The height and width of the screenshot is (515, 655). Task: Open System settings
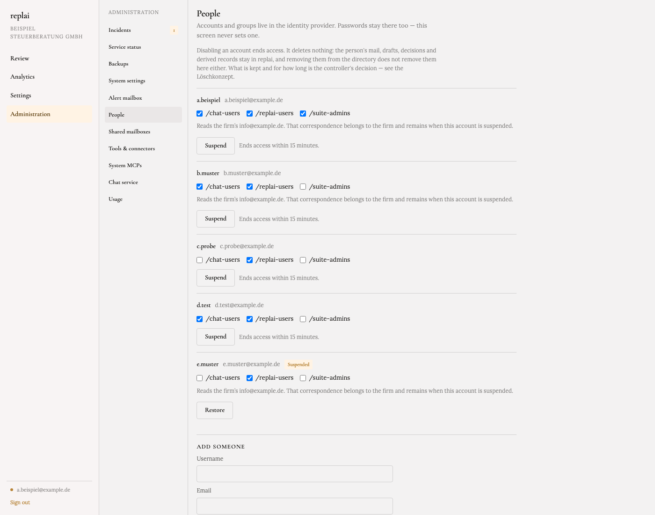pos(143,81)
